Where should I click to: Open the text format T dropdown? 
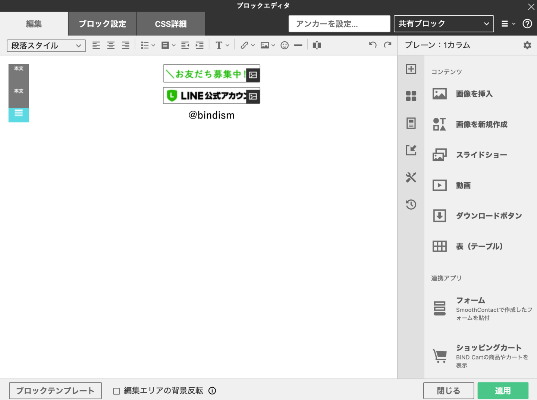222,45
